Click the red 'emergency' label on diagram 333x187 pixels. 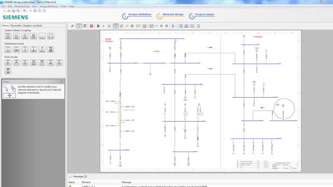[x=258, y=37]
